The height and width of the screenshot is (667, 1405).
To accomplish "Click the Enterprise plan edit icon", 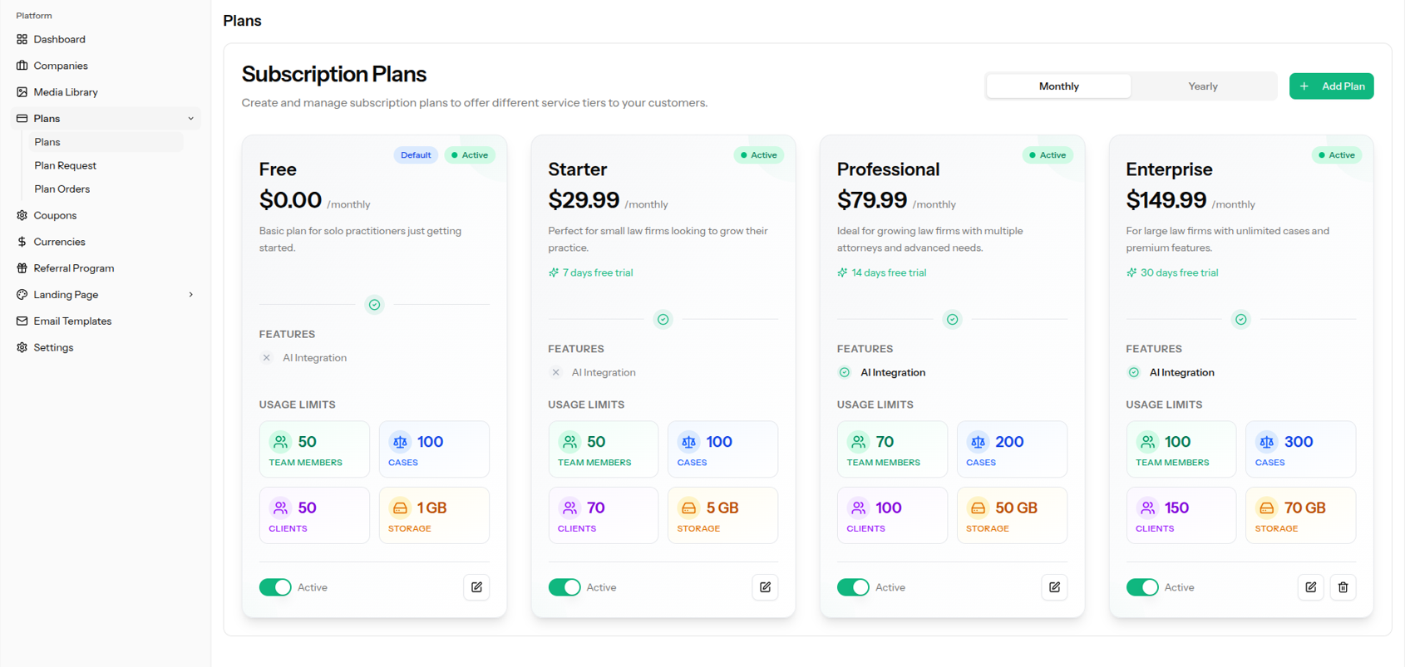I will click(x=1310, y=587).
